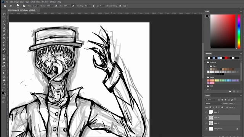Click the Layers panel tab

click(x=207, y=95)
